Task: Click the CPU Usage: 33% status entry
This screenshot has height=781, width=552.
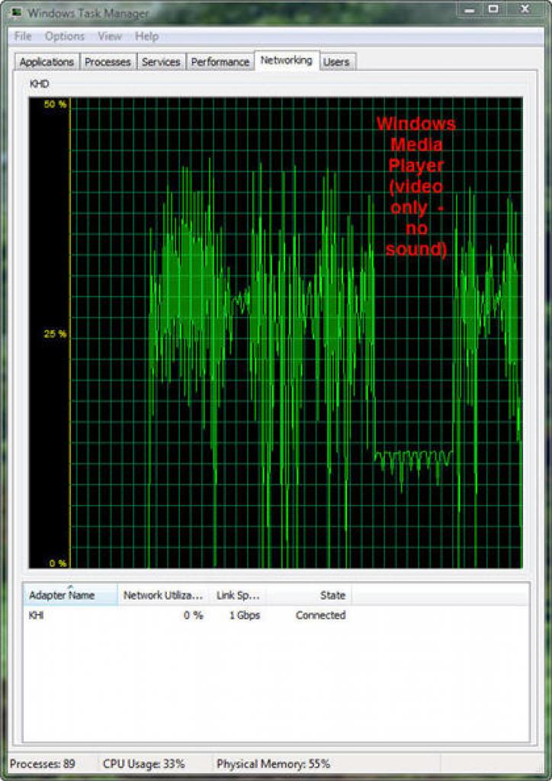Action: pos(144,763)
